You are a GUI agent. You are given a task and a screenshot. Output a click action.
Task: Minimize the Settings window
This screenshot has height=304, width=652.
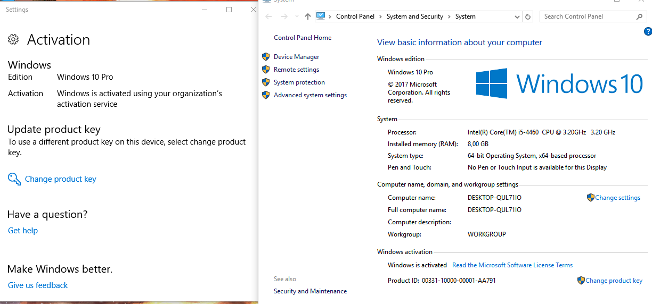click(205, 10)
